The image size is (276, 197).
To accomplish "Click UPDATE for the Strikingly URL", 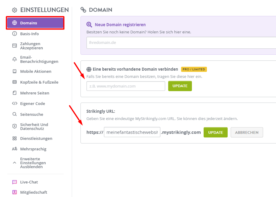I will tap(216, 132).
